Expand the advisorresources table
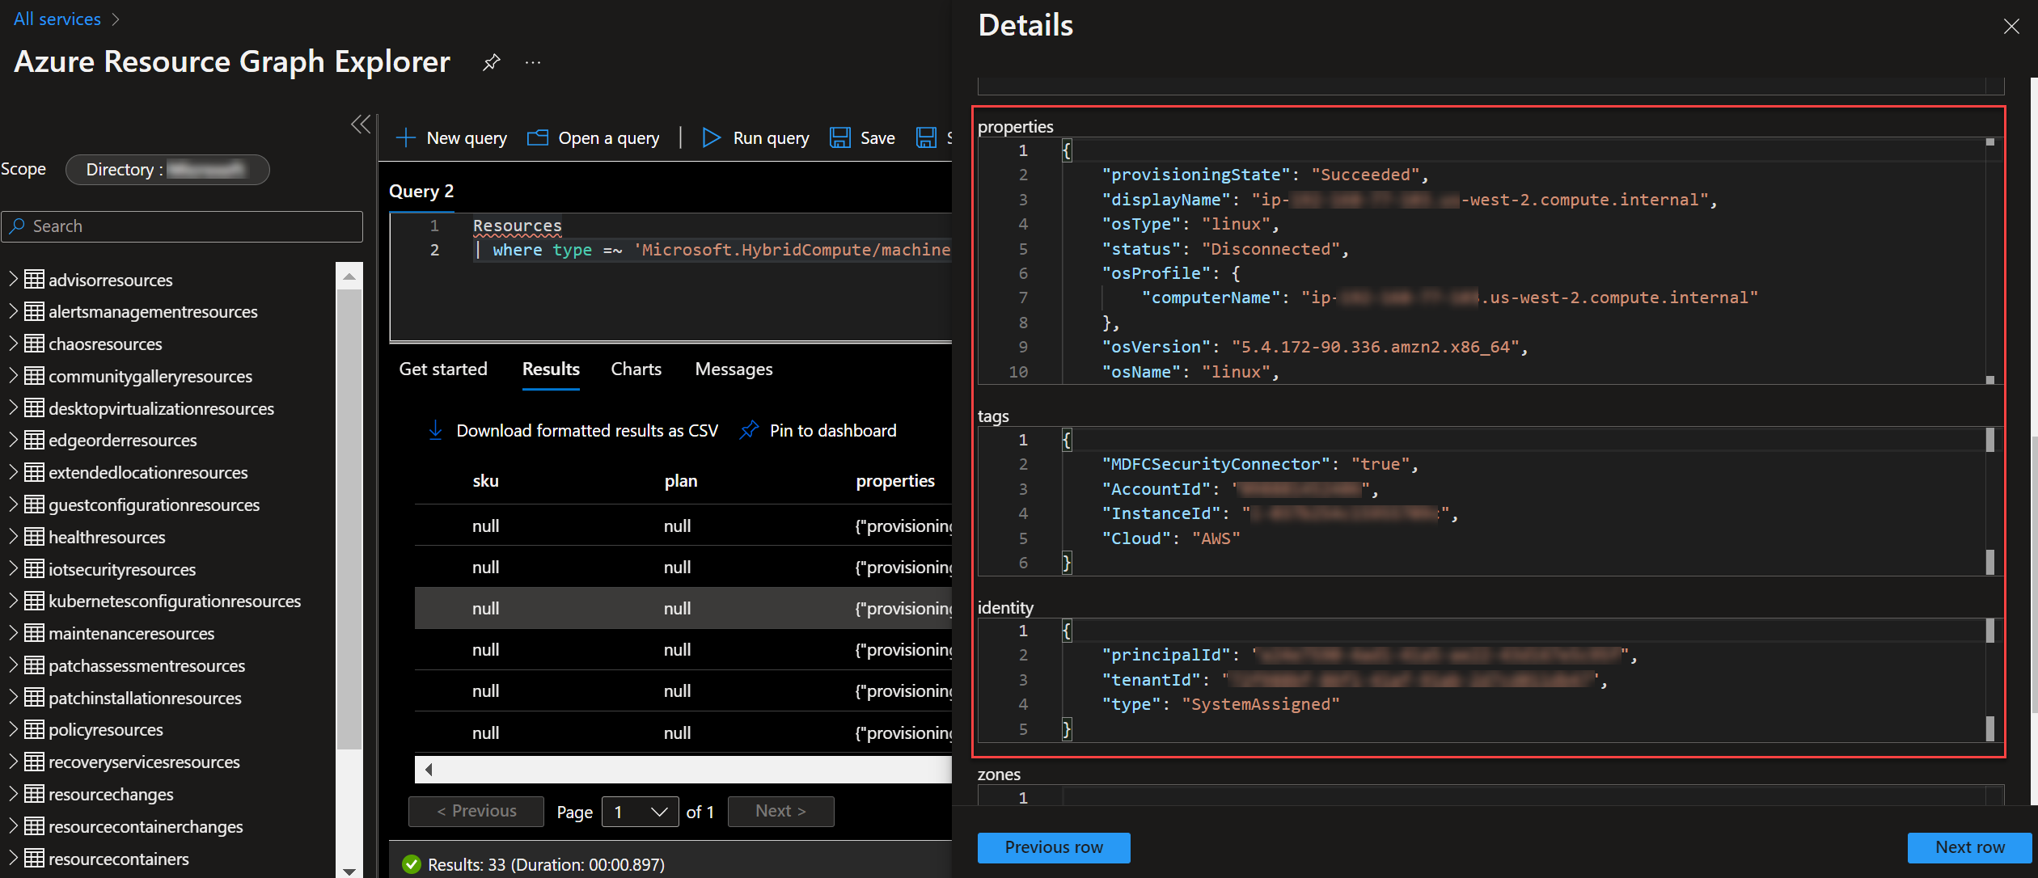The width and height of the screenshot is (2038, 878). [x=13, y=280]
